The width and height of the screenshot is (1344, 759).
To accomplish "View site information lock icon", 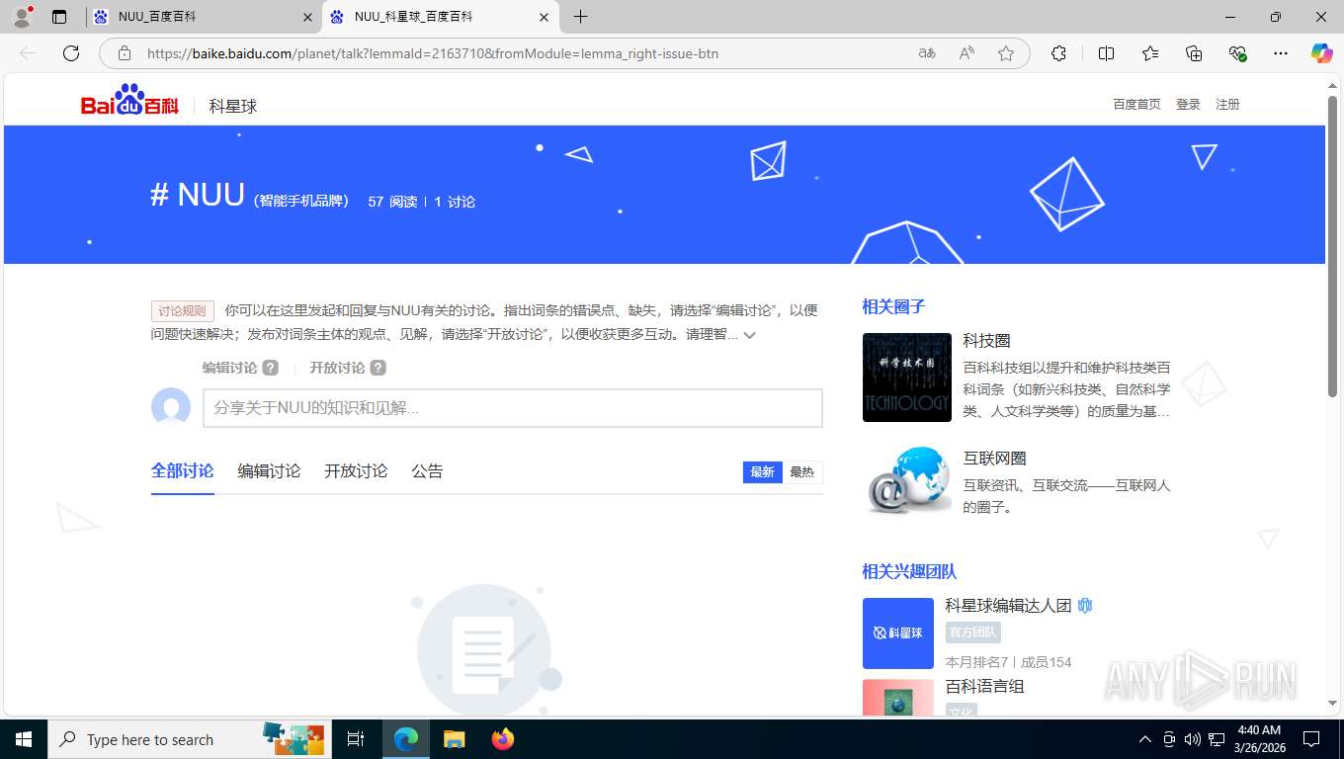I will pos(125,53).
